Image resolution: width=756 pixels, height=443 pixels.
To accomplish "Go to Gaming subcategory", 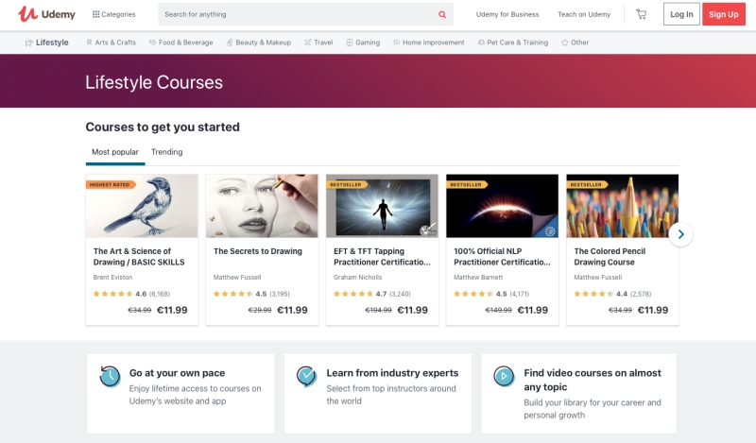I will [x=363, y=43].
